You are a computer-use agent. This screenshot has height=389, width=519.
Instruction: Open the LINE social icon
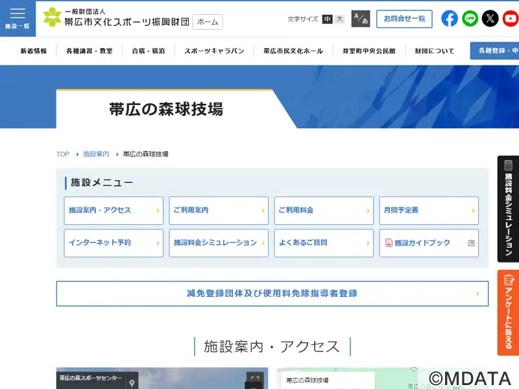[470, 19]
